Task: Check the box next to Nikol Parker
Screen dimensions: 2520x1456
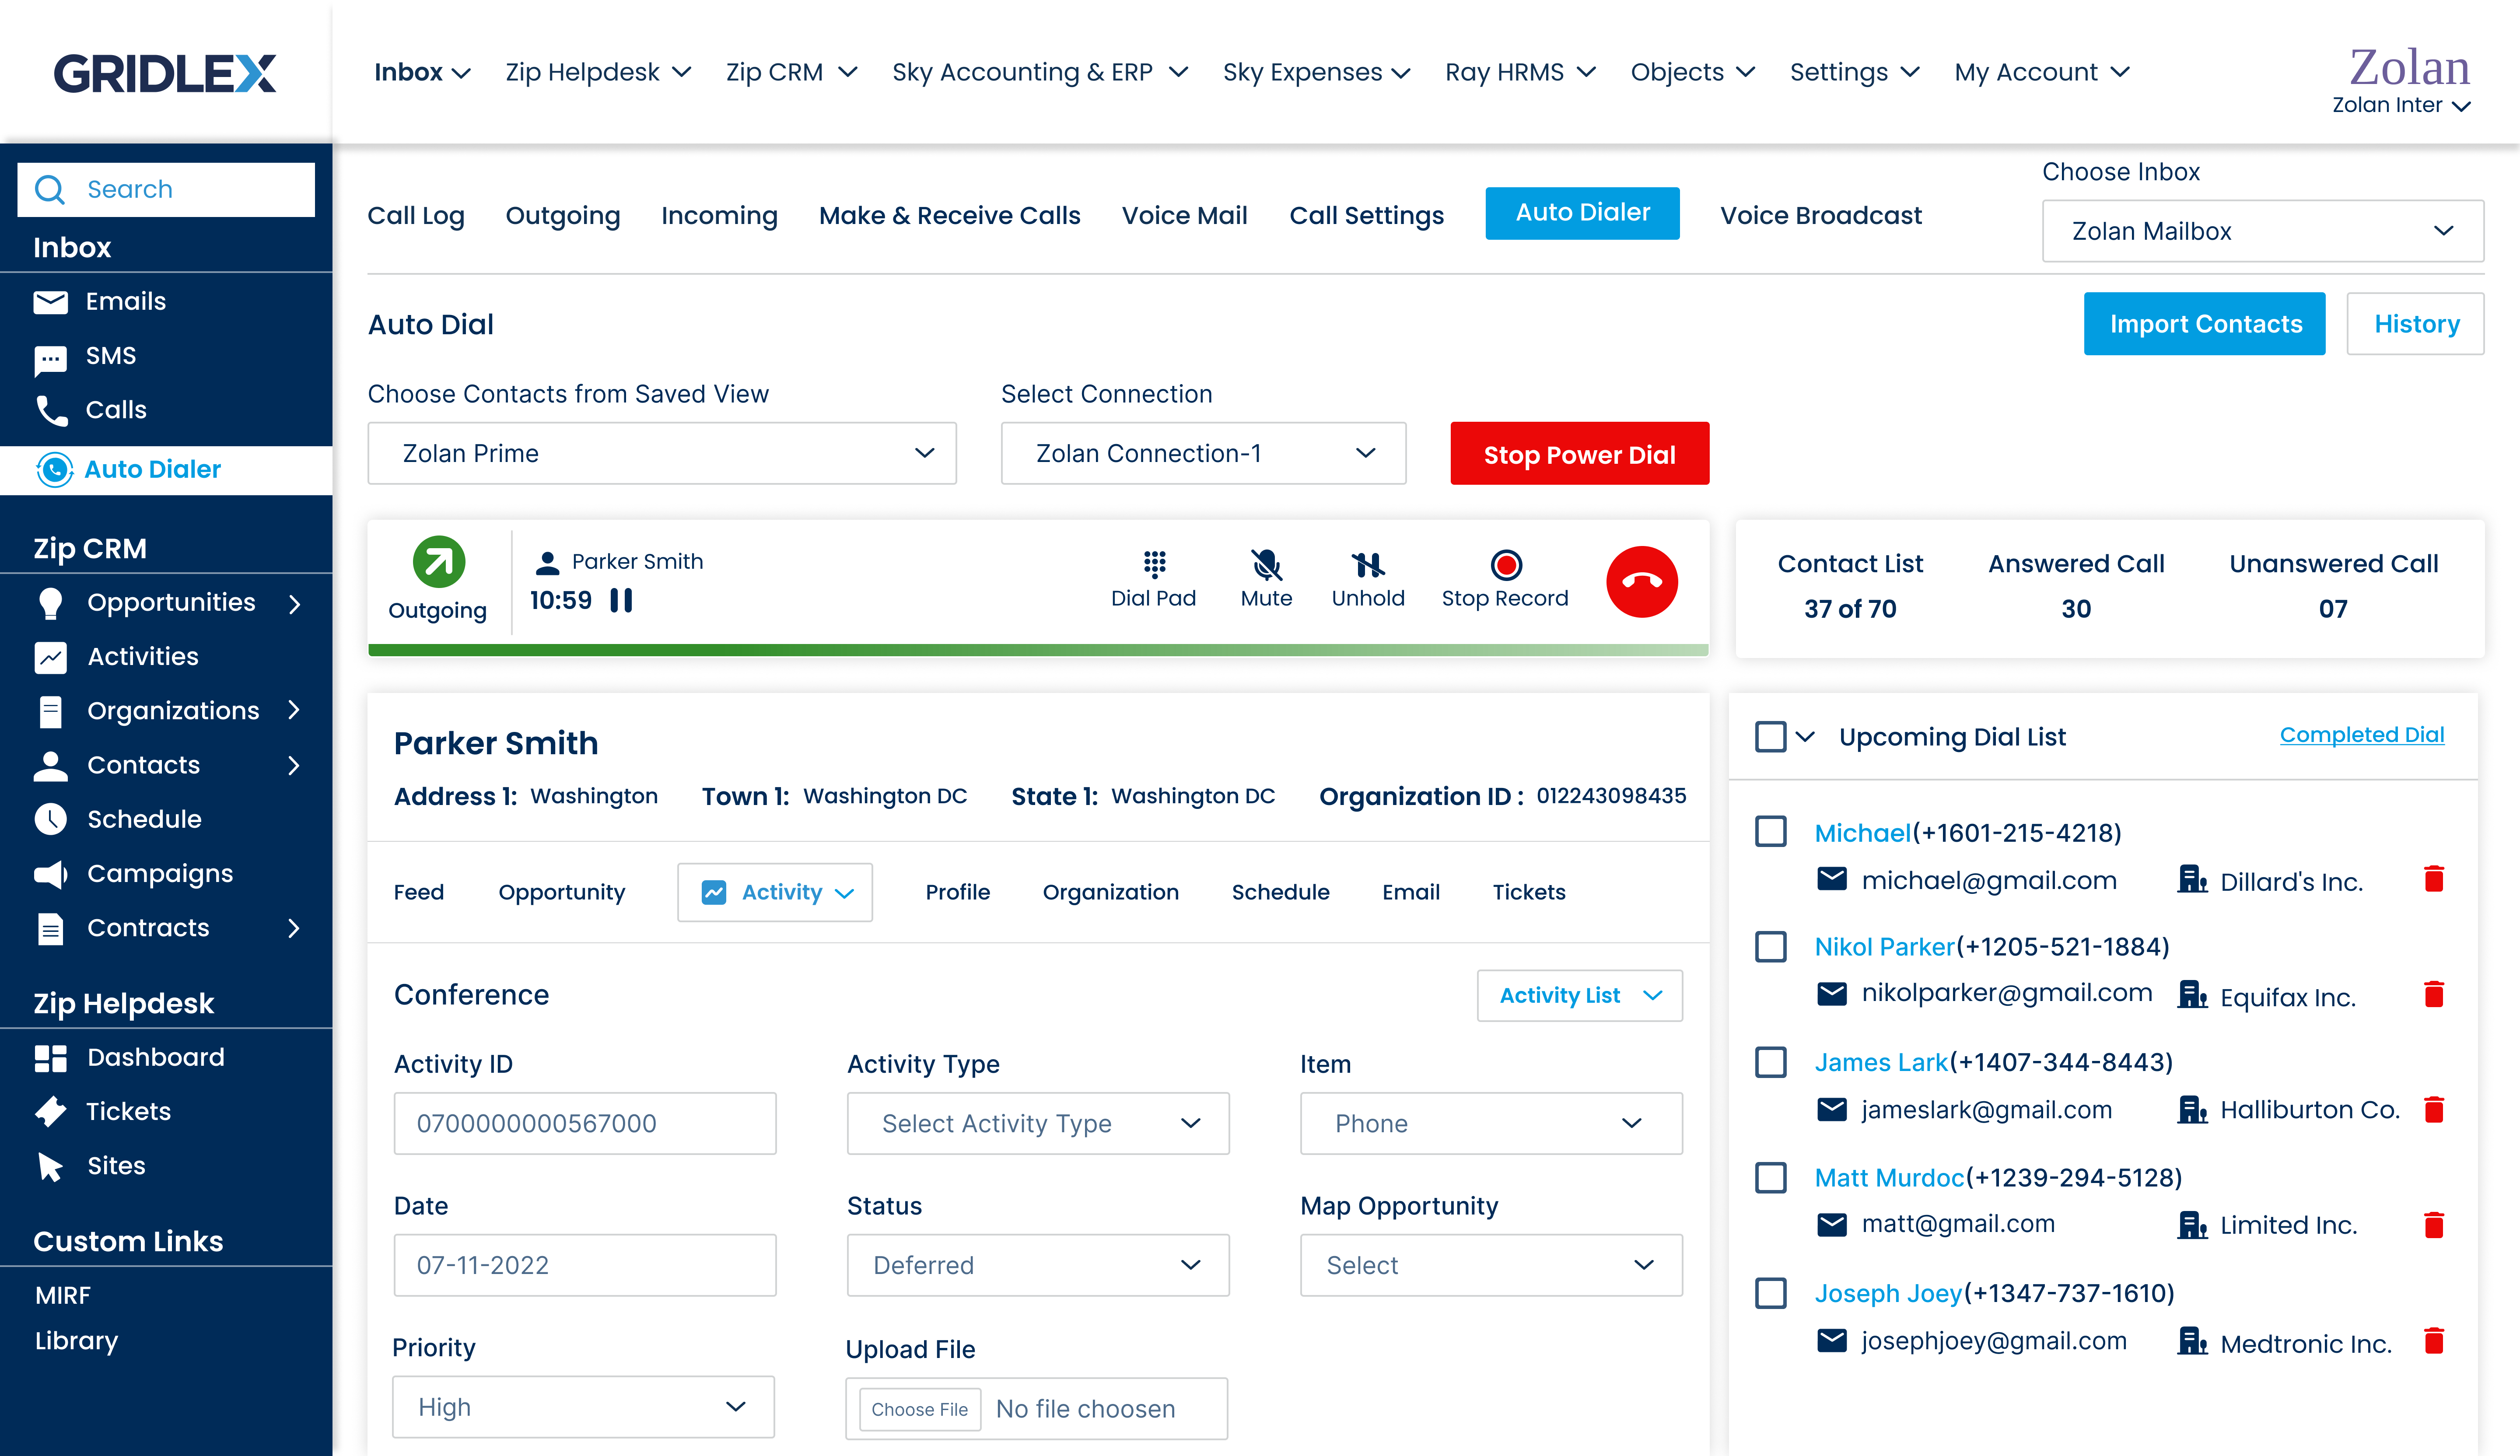Action: coord(1770,947)
